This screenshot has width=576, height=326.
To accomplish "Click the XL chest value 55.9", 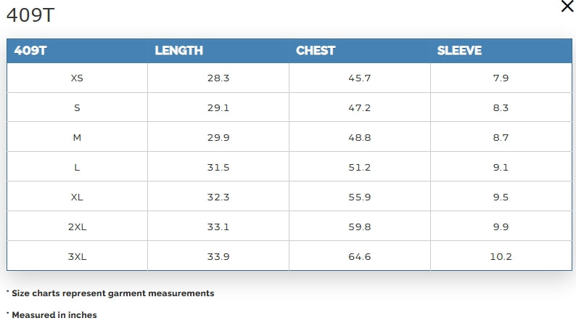I will click(360, 197).
